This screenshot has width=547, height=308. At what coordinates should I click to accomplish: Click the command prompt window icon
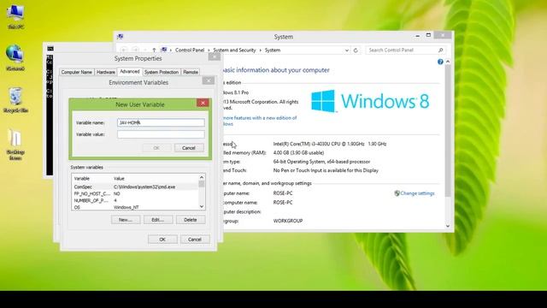pos(50,49)
